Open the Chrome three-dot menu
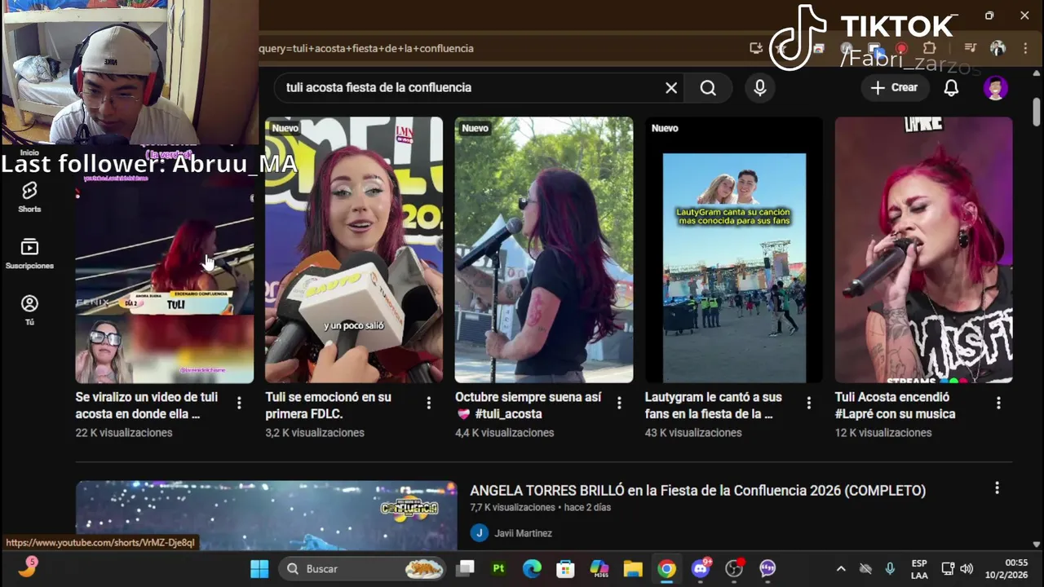 coord(1025,48)
